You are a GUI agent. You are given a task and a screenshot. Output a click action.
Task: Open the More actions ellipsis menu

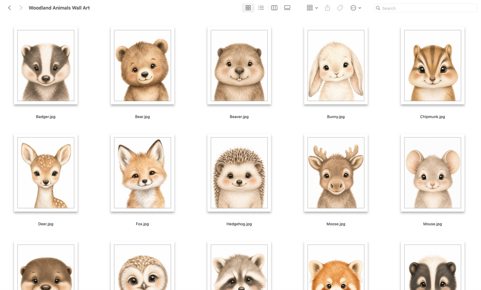coord(356,8)
